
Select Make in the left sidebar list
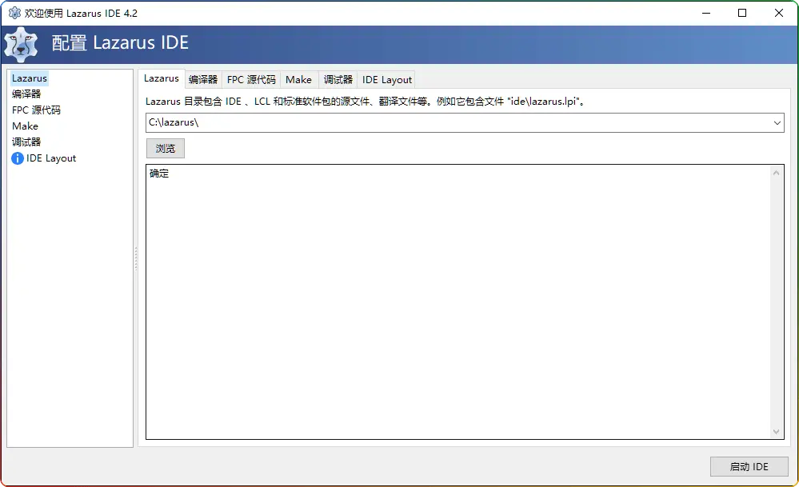pos(25,126)
